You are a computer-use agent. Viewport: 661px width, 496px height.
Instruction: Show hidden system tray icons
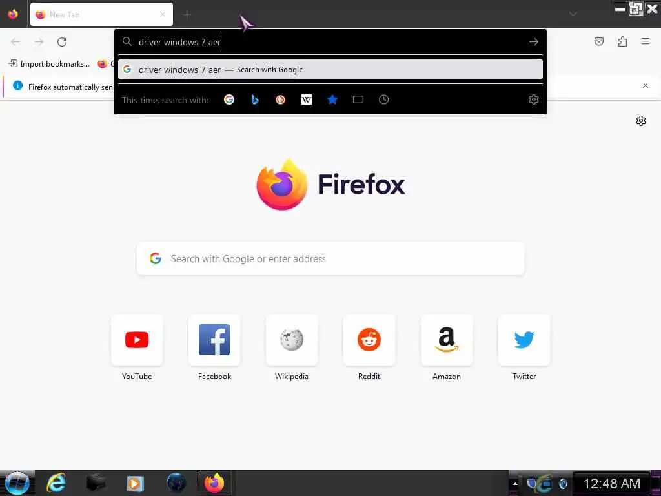coord(515,484)
